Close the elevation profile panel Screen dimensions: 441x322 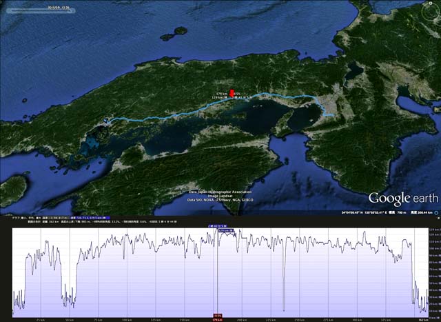tap(438, 218)
